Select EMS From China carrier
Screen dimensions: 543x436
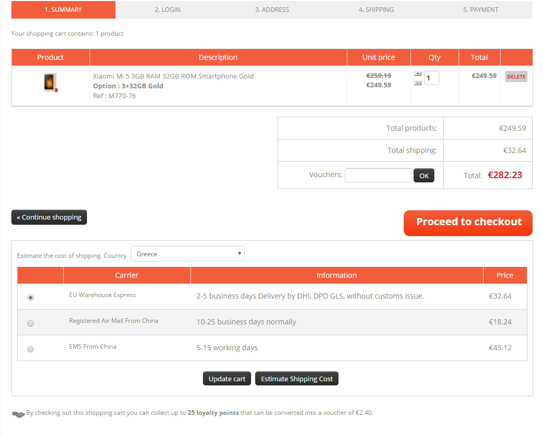coord(31,349)
